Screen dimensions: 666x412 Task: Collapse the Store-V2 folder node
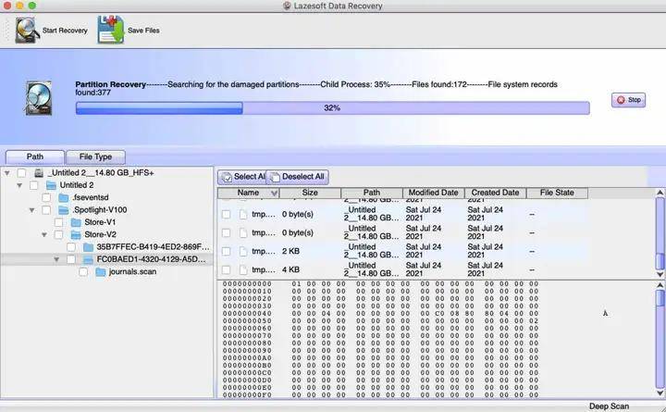(x=44, y=234)
